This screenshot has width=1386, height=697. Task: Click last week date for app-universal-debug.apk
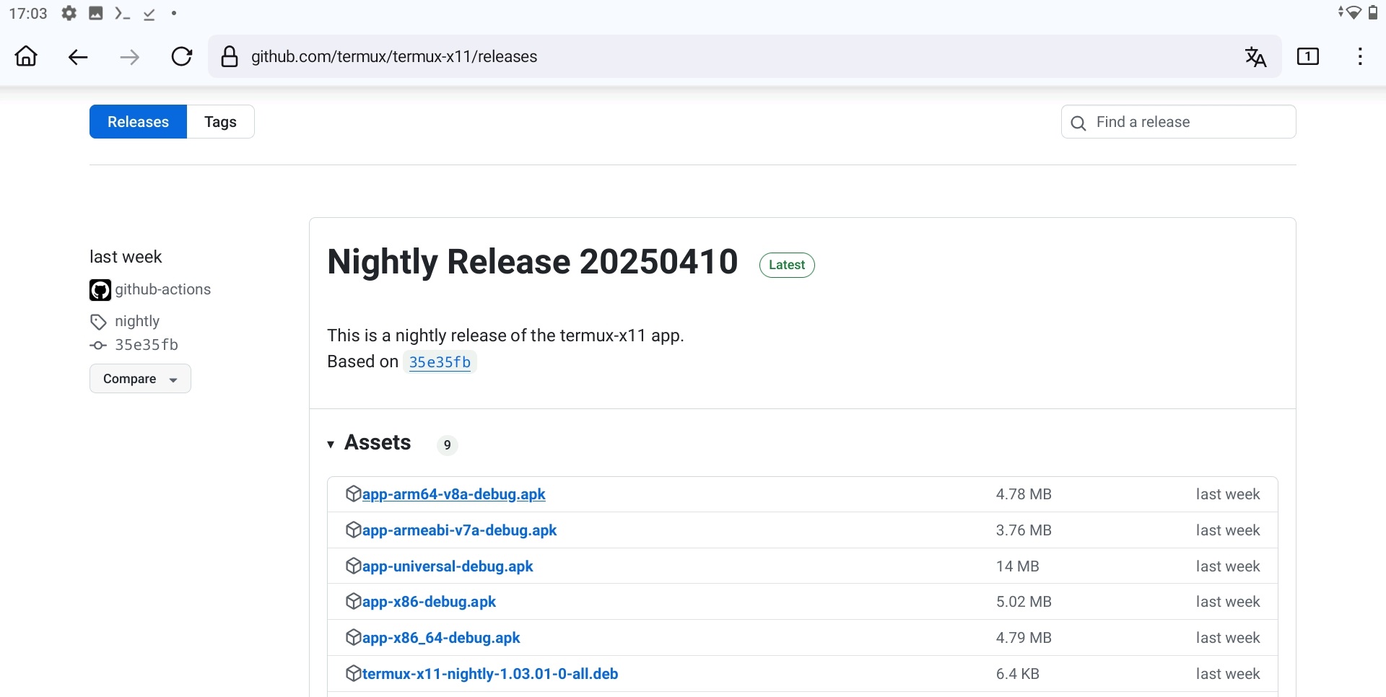tap(1228, 566)
